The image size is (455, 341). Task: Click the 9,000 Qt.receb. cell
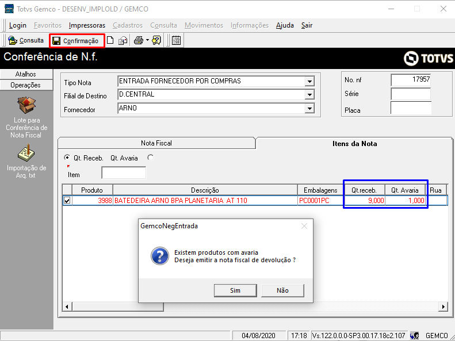click(364, 200)
